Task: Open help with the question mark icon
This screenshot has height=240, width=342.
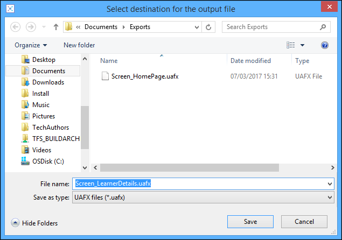Action: point(325,45)
